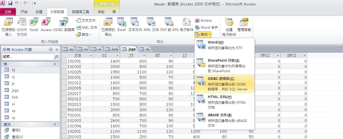Export to text file (文本文件) in export group
The height and width of the screenshot is (139, 343).
135,25
